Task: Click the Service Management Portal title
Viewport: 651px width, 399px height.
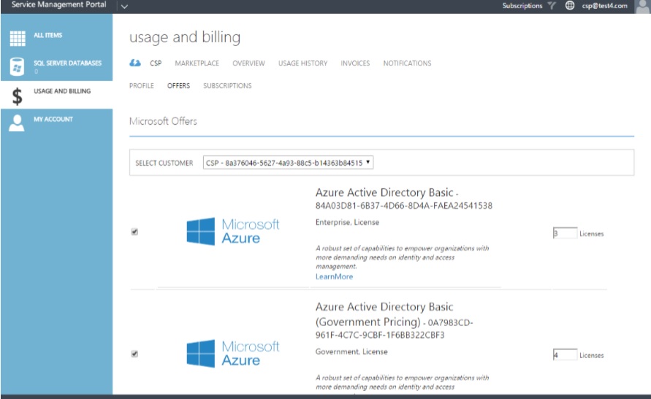Action: [59, 5]
